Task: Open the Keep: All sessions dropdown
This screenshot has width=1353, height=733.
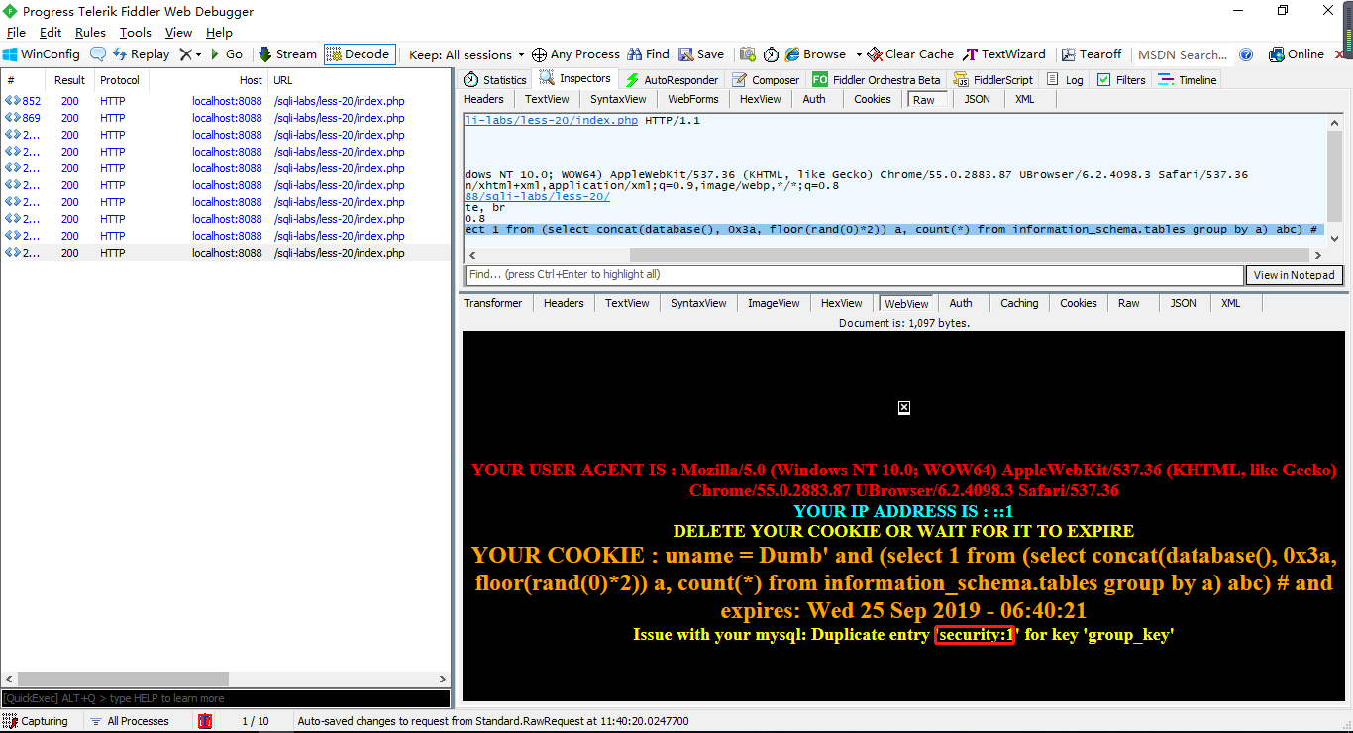Action: coord(467,54)
